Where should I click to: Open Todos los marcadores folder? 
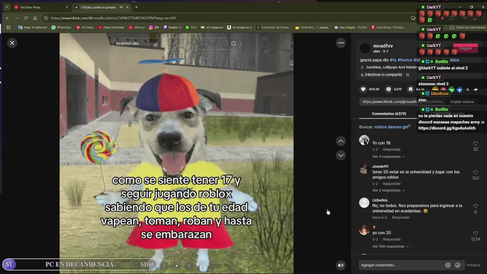click(468, 27)
